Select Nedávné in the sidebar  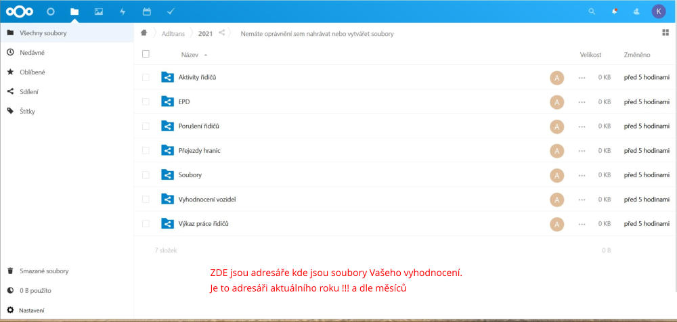(32, 52)
